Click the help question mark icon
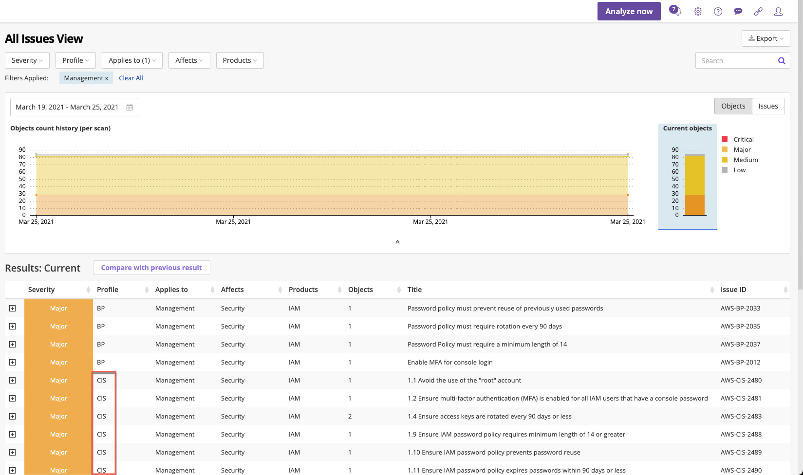803x475 pixels. [718, 12]
